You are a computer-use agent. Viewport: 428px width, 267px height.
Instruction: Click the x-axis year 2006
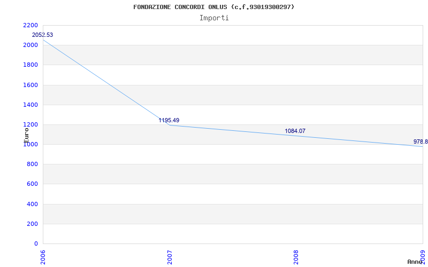click(43, 257)
